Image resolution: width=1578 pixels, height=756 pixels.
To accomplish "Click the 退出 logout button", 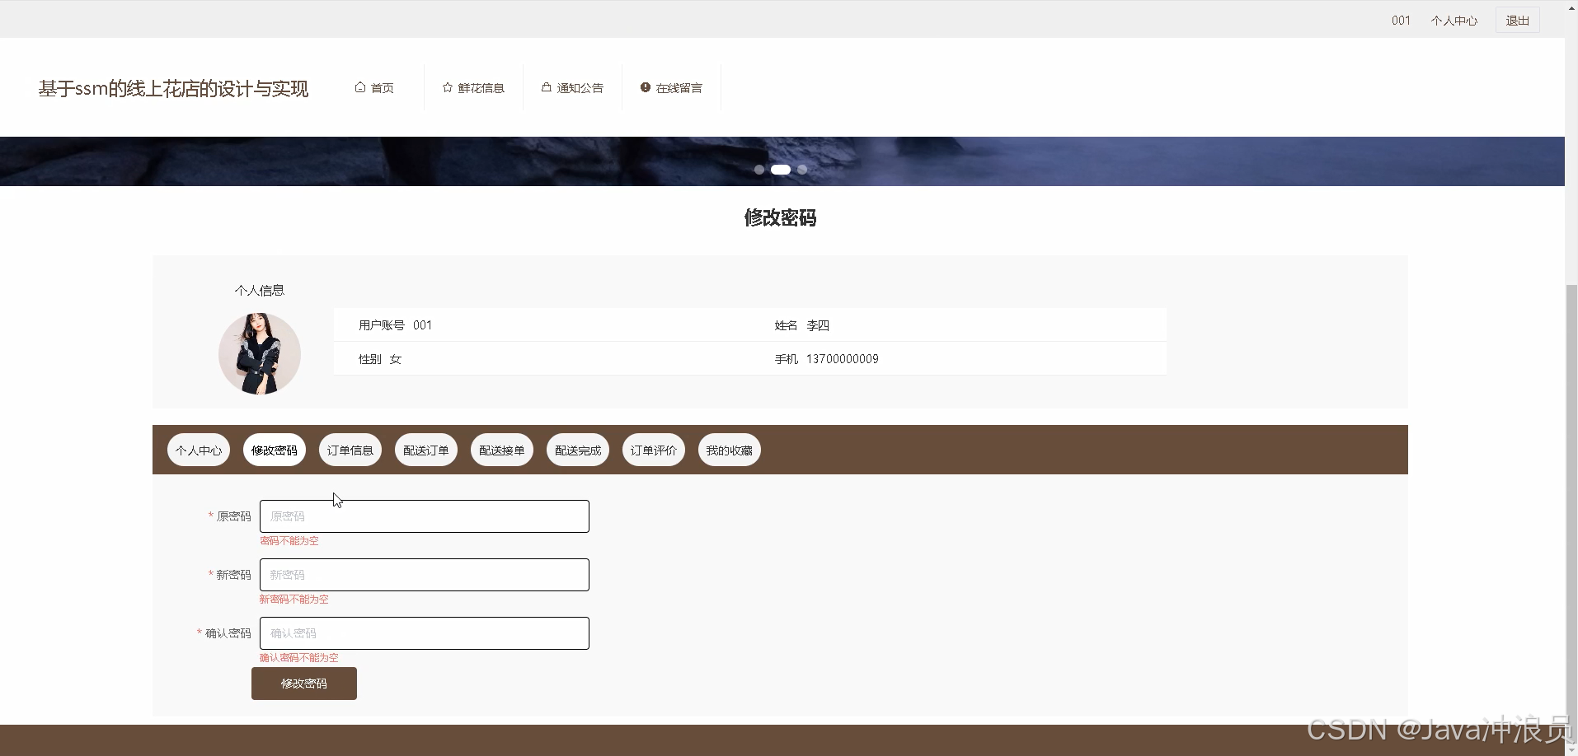I will [x=1517, y=20].
